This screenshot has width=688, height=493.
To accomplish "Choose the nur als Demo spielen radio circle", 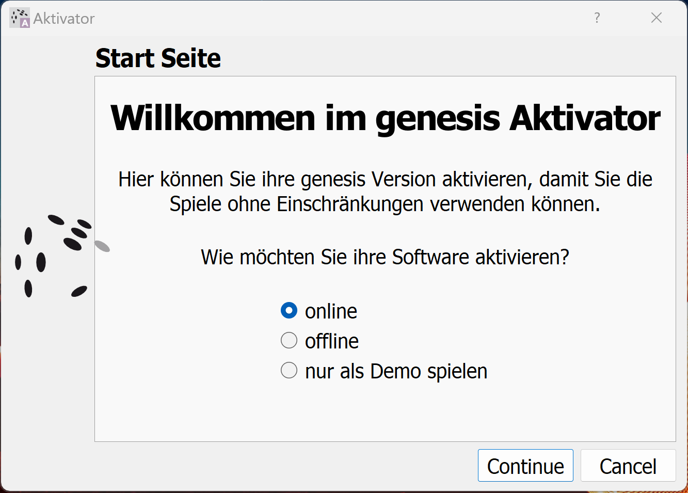I will click(x=289, y=371).
